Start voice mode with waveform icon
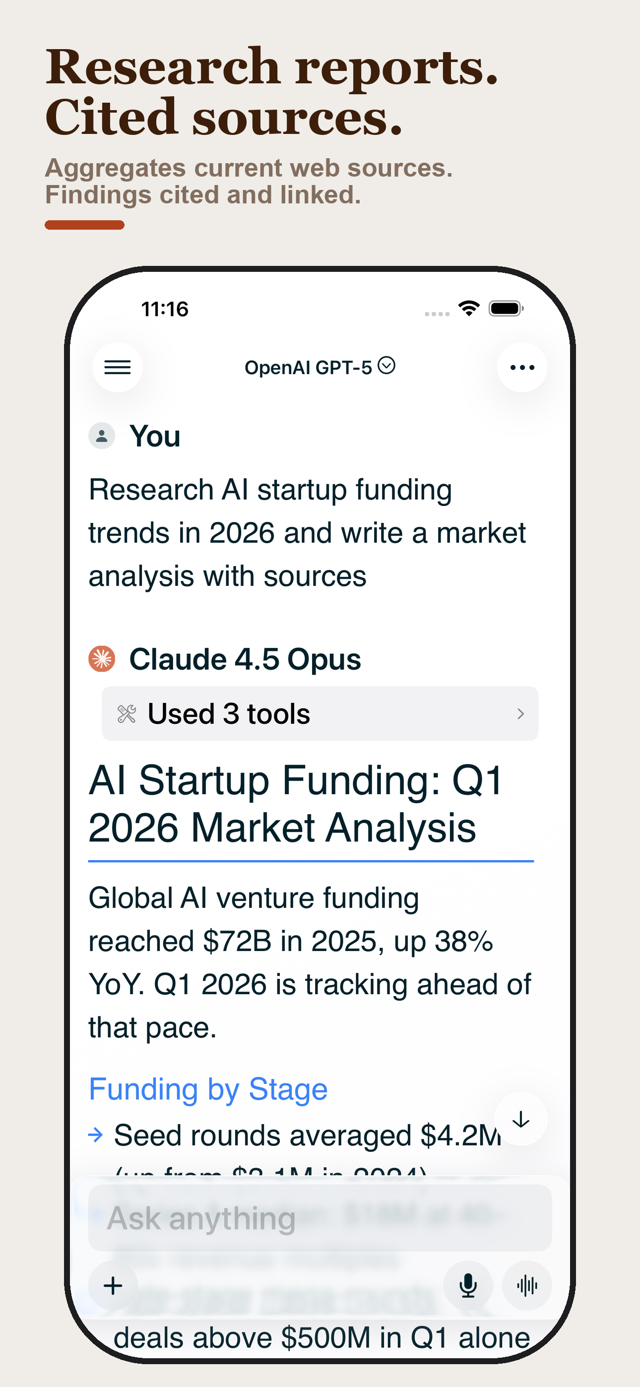Viewport: 640px width, 1387px height. [x=526, y=1286]
